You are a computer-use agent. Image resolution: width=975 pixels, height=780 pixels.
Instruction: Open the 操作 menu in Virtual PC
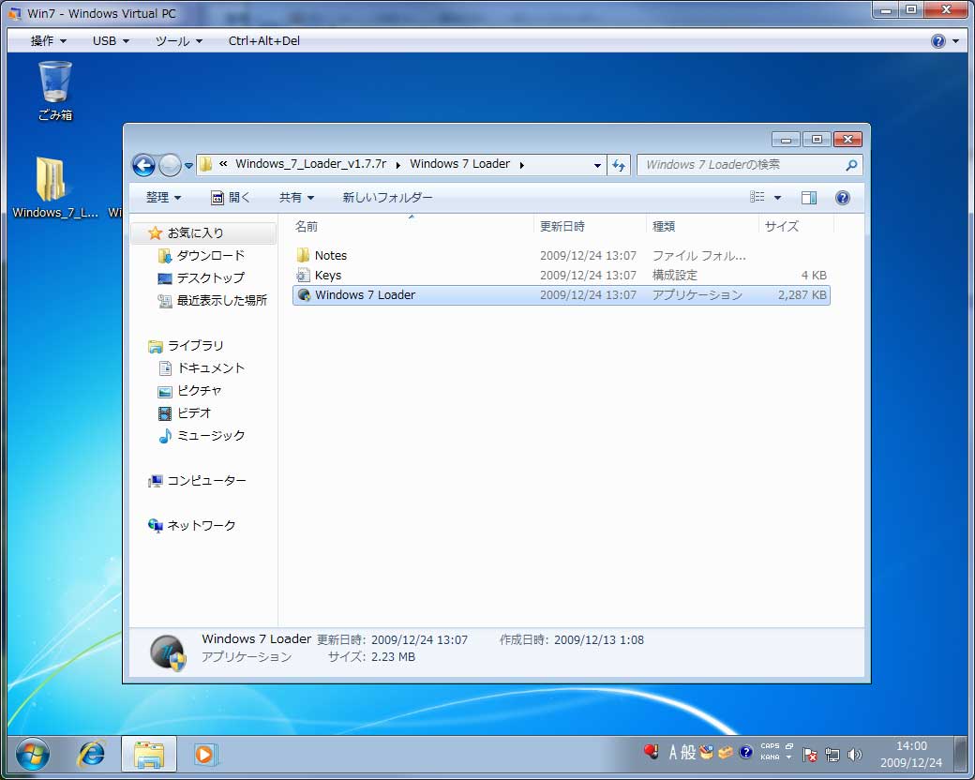coord(48,41)
